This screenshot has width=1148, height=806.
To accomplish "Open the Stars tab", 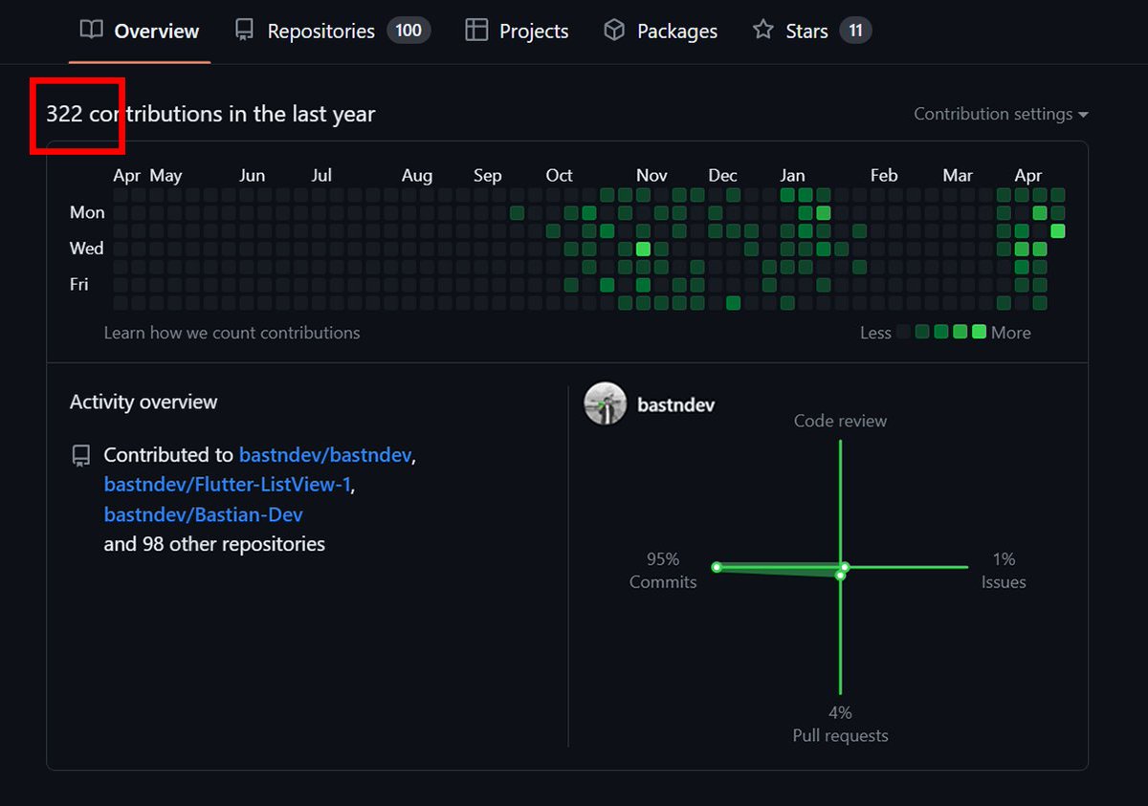I will (x=811, y=31).
